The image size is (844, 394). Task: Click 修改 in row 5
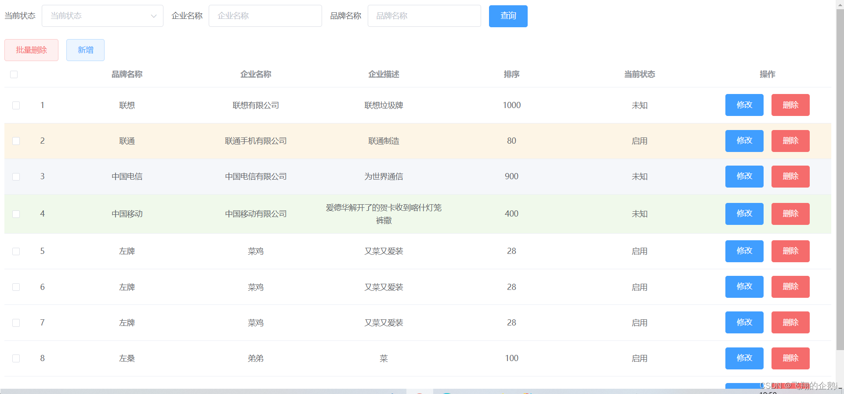(744, 251)
